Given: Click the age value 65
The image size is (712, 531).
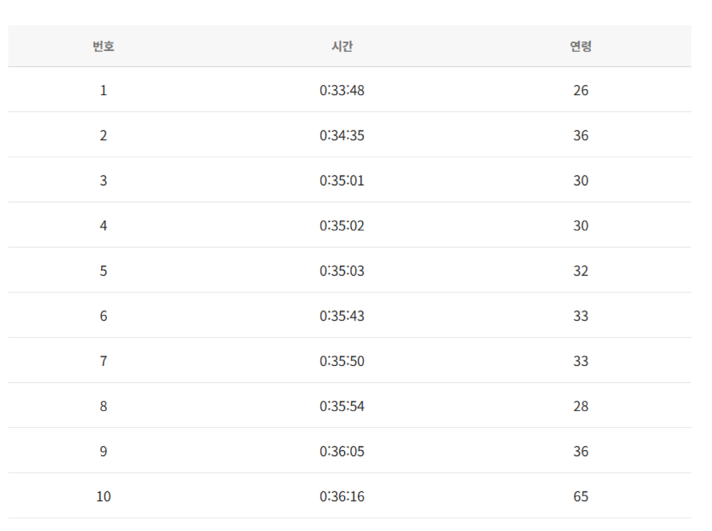Looking at the screenshot, I should click(581, 497).
